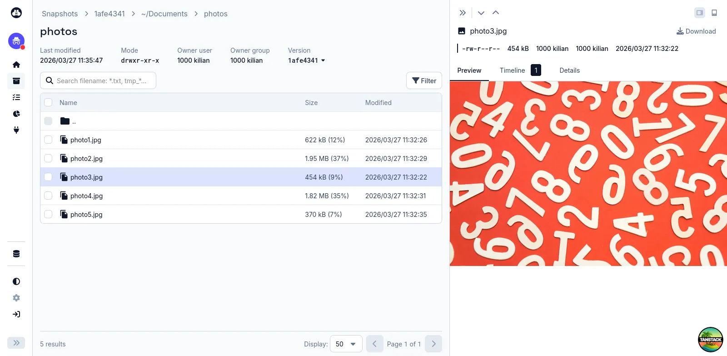
Task: Toggle dark/light theme icon
Action: [16, 281]
